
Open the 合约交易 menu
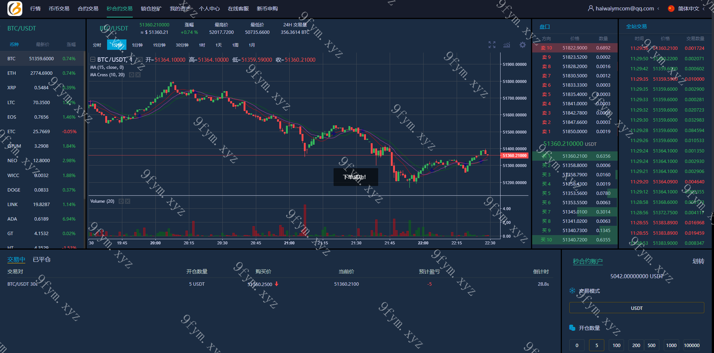(x=88, y=9)
